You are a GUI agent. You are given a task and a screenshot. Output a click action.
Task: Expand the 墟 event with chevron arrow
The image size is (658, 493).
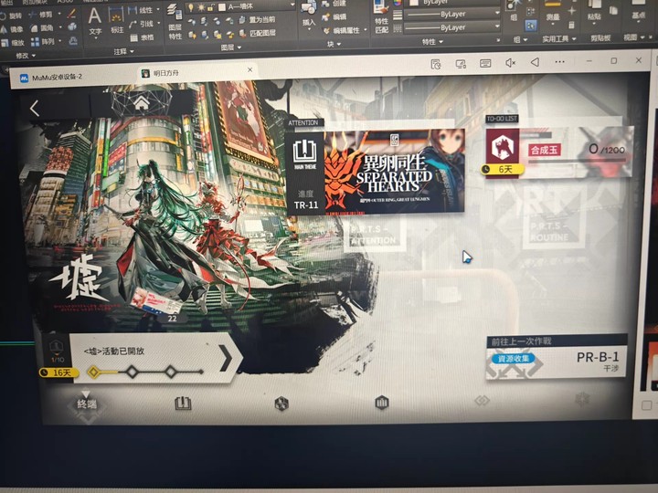point(225,358)
